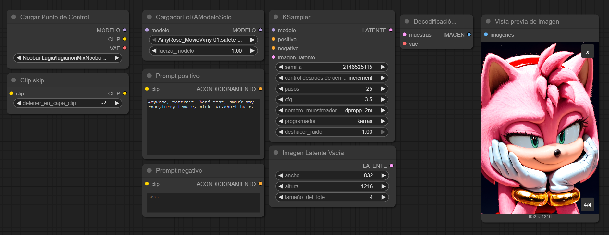Screen dimensions: 609x235
Task: Click the vae input port on Decodificació...
Action: [405, 43]
